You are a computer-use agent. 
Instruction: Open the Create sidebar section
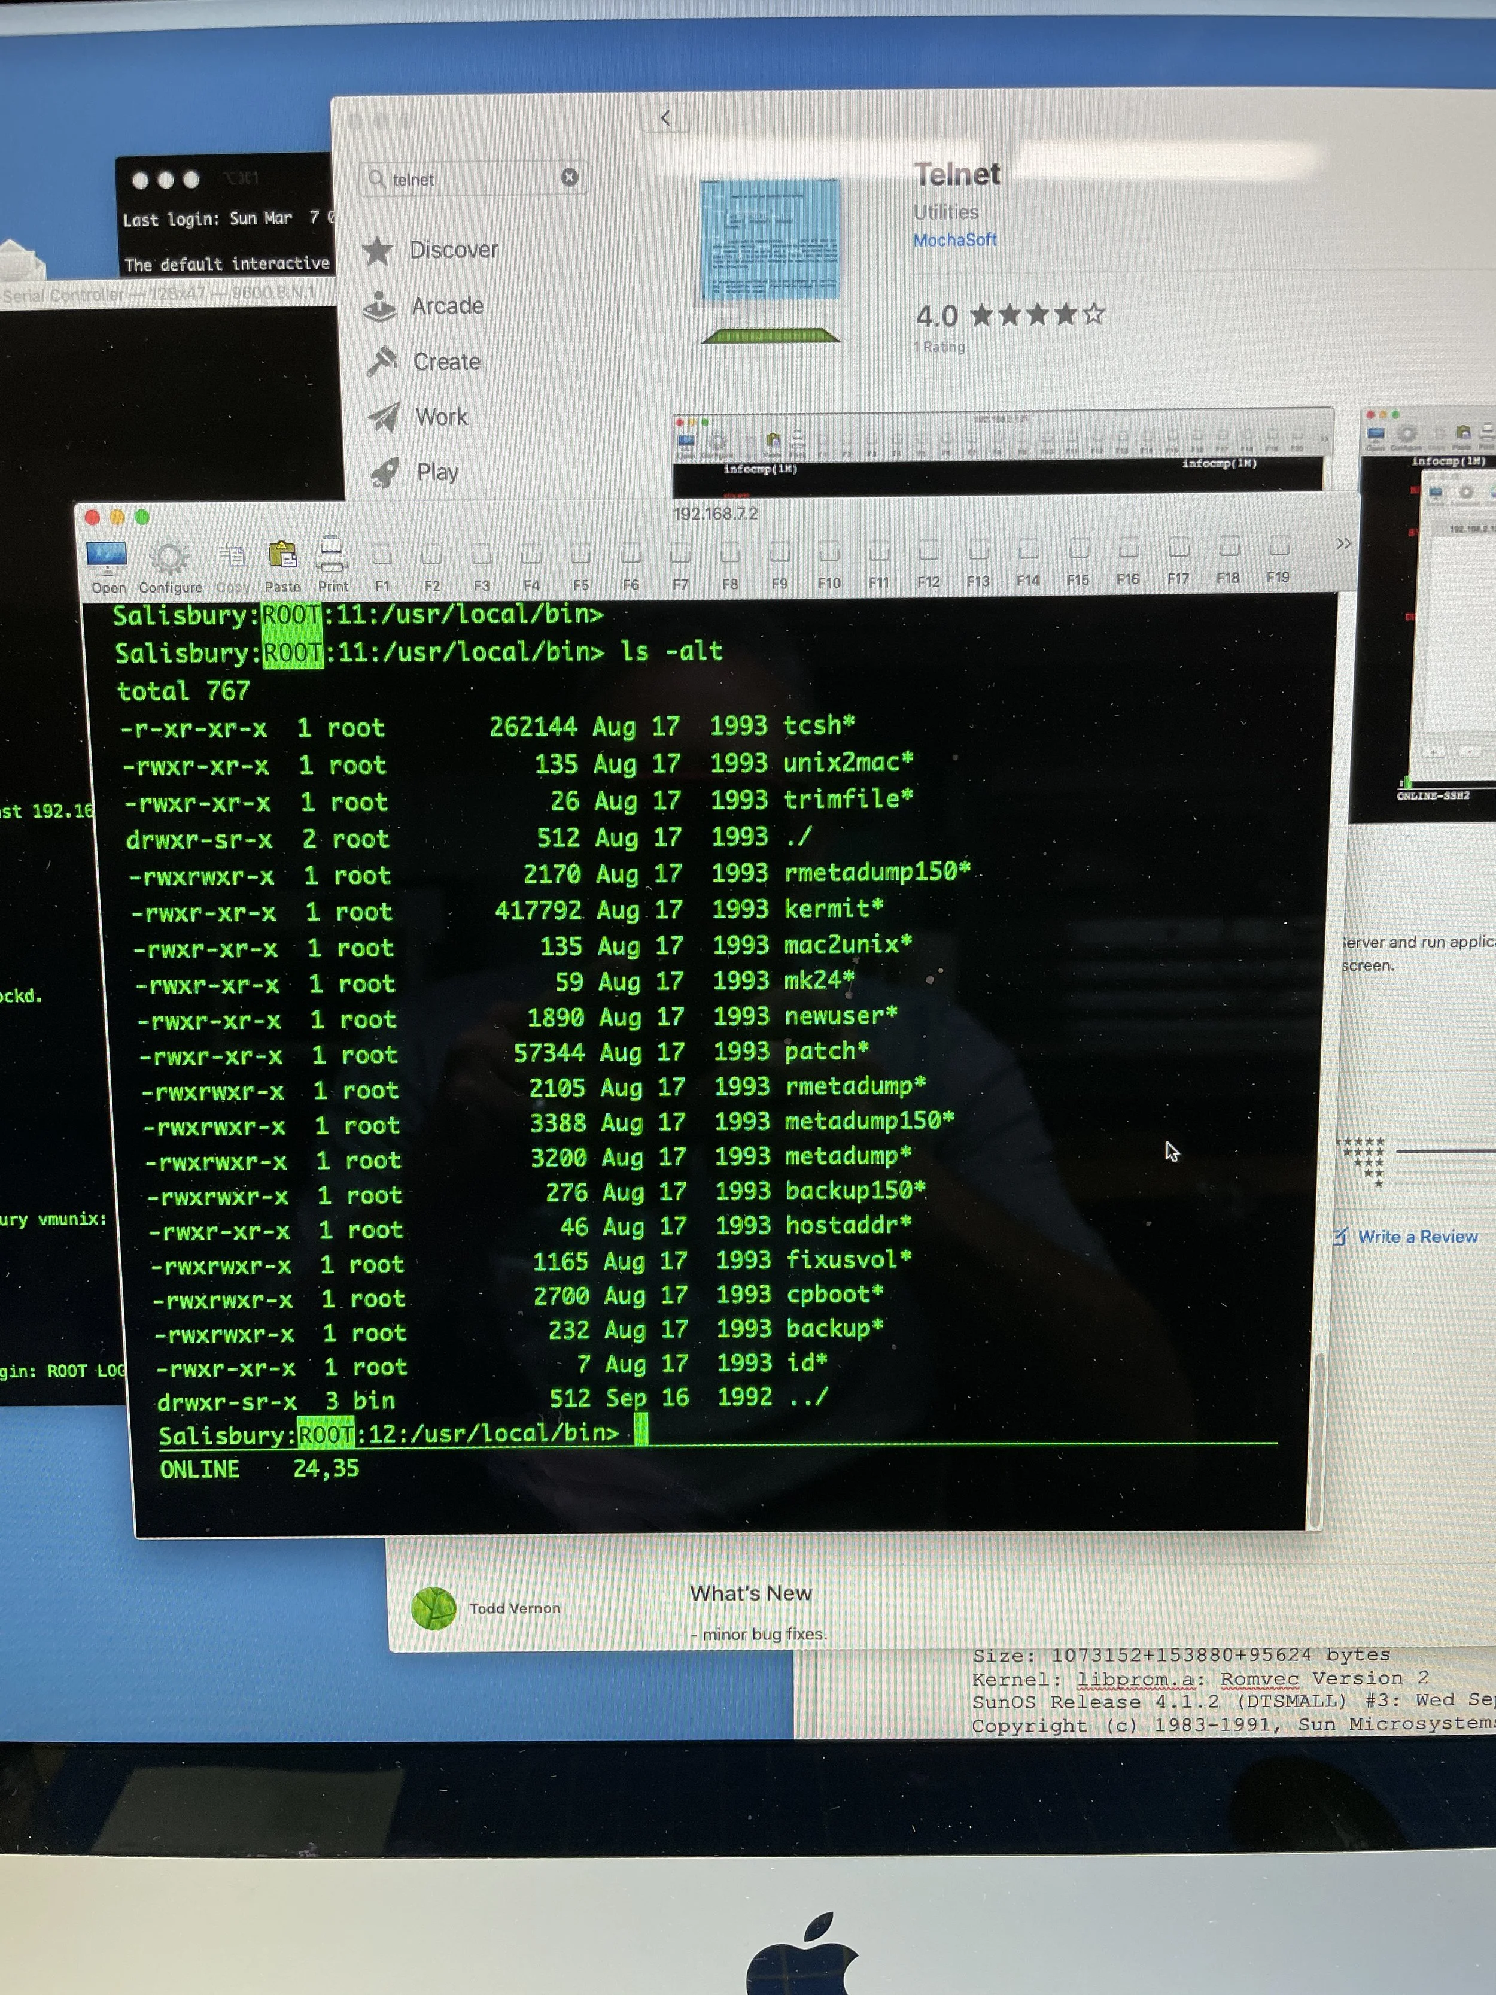tap(446, 362)
